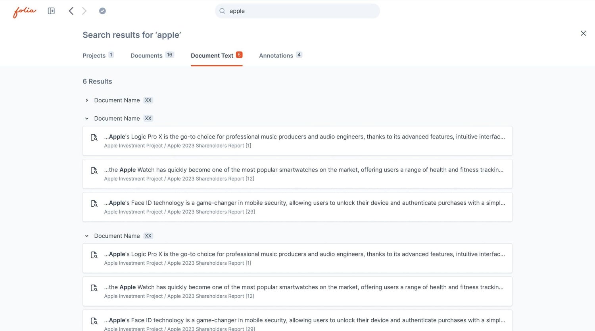Click the 16 badge beside Documents
The image size is (595, 331).
pos(169,55)
